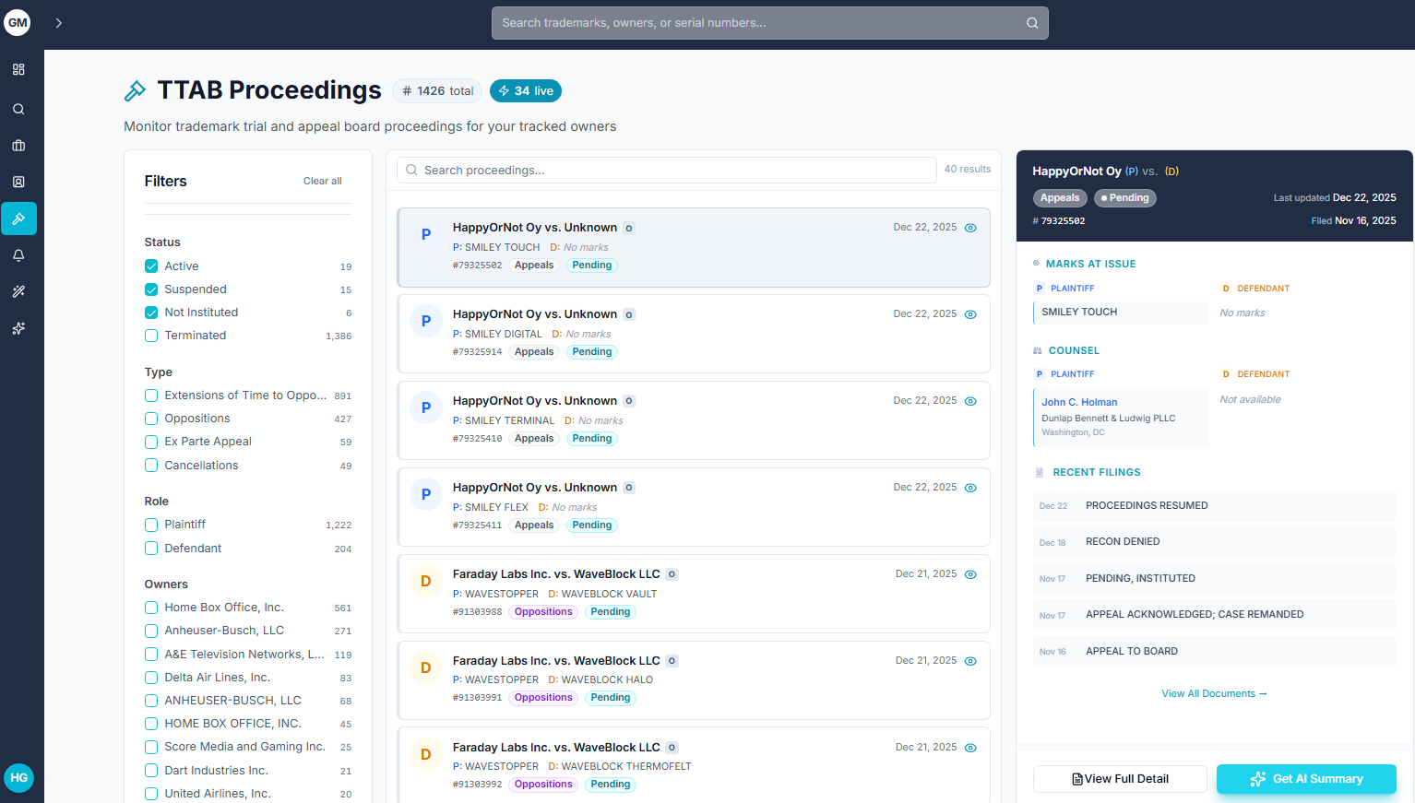
Task: Open the PENDING, INSTITUTED filing row
Action: click(1215, 579)
